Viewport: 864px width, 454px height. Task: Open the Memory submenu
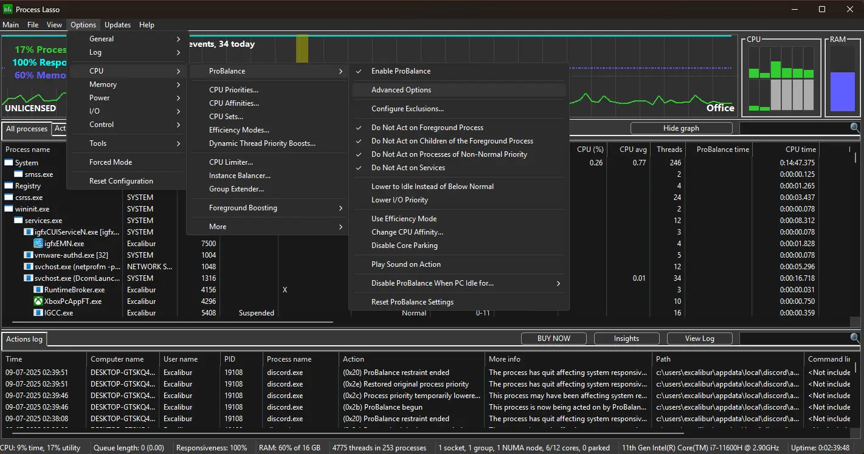click(128, 84)
